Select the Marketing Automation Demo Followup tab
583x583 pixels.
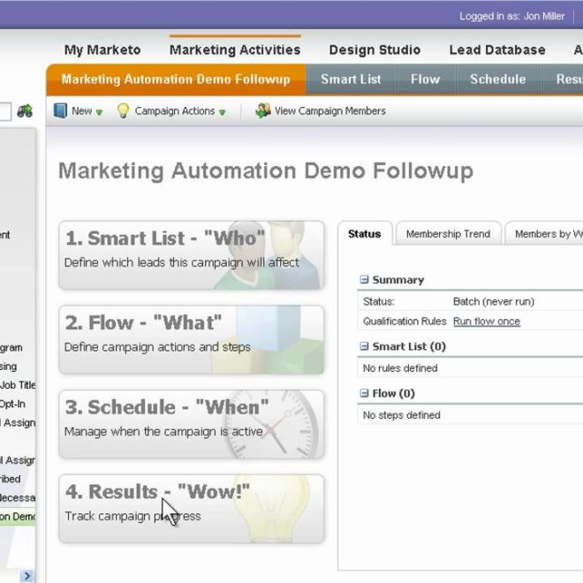176,79
